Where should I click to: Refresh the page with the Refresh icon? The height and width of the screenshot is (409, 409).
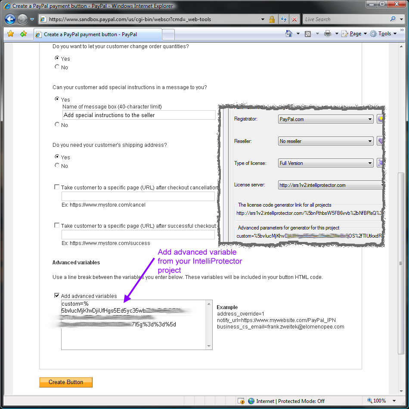(x=284, y=19)
